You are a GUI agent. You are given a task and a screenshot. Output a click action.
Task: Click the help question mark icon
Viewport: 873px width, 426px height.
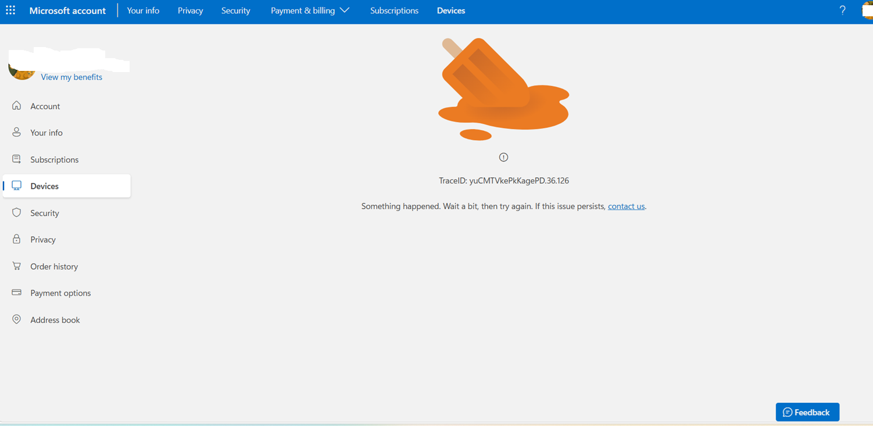point(842,10)
